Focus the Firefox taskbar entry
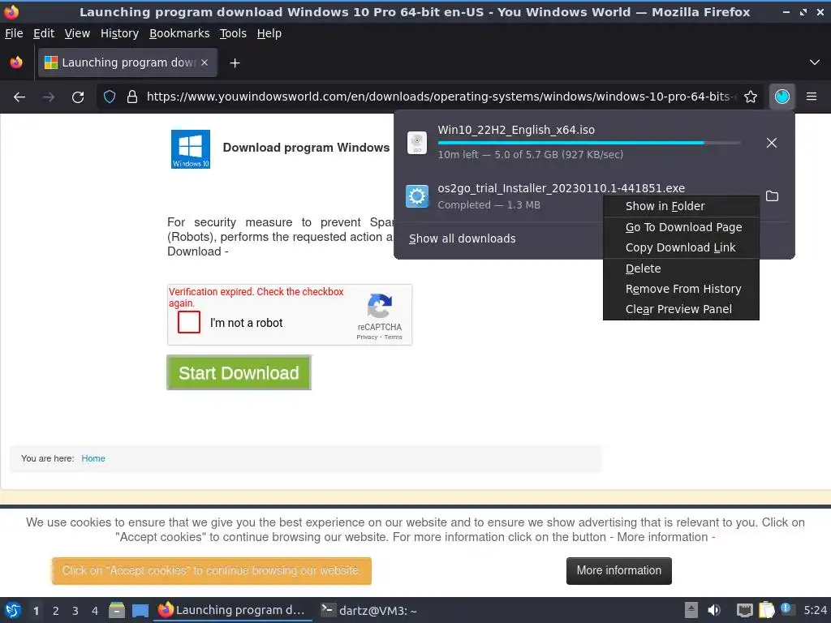This screenshot has width=831, height=623. 232,610
